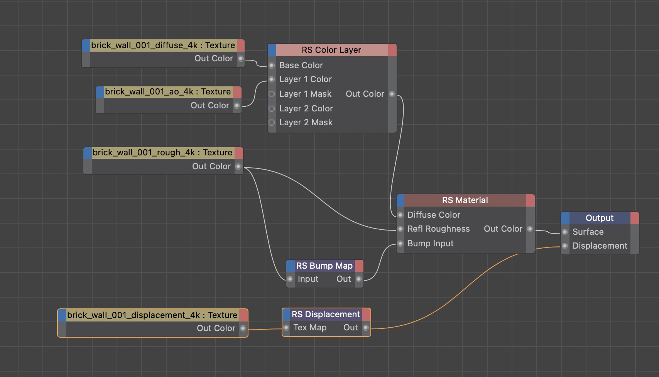
Task: Click the Out port of RS Bump Map
Action: click(x=359, y=279)
